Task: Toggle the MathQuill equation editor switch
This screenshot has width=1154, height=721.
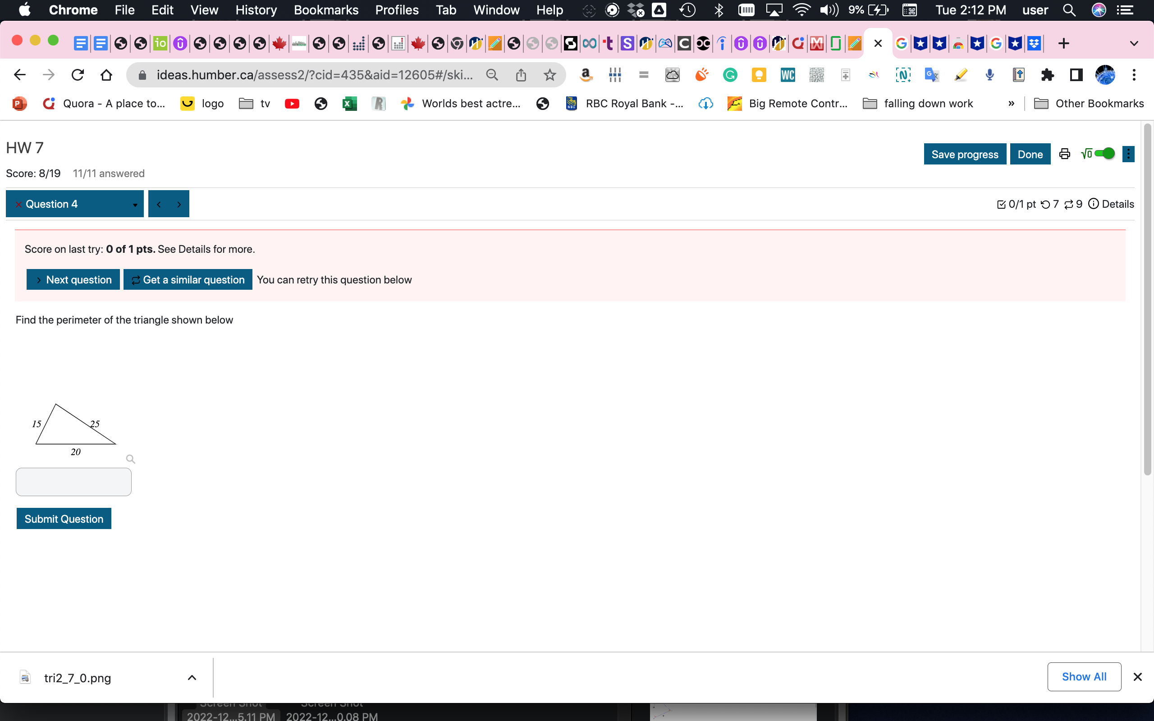Action: (1104, 154)
